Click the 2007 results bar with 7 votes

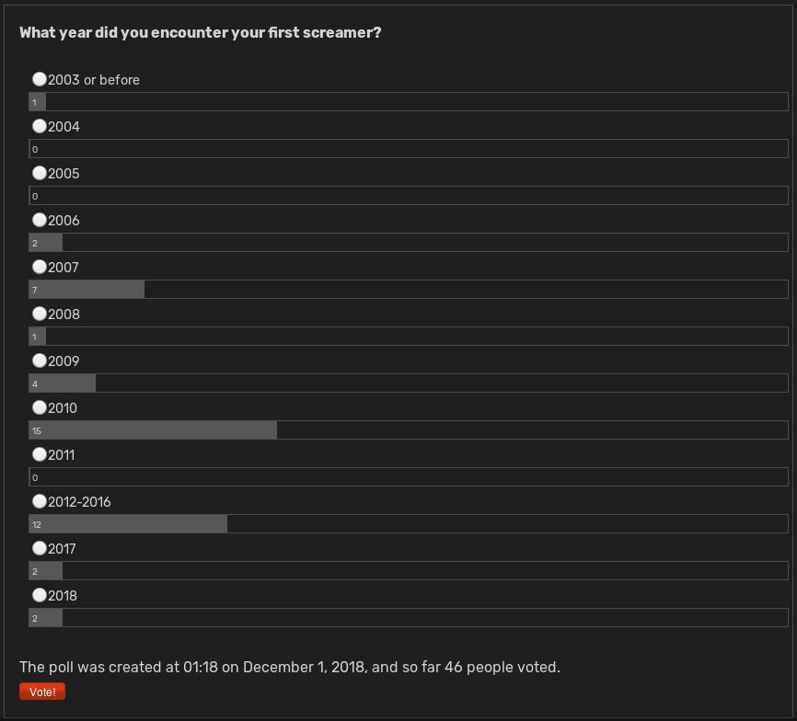click(x=409, y=290)
